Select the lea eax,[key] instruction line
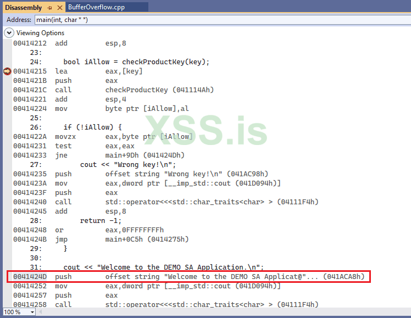 78,71
